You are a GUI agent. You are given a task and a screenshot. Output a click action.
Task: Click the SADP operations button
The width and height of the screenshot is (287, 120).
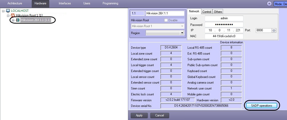click(x=261, y=106)
